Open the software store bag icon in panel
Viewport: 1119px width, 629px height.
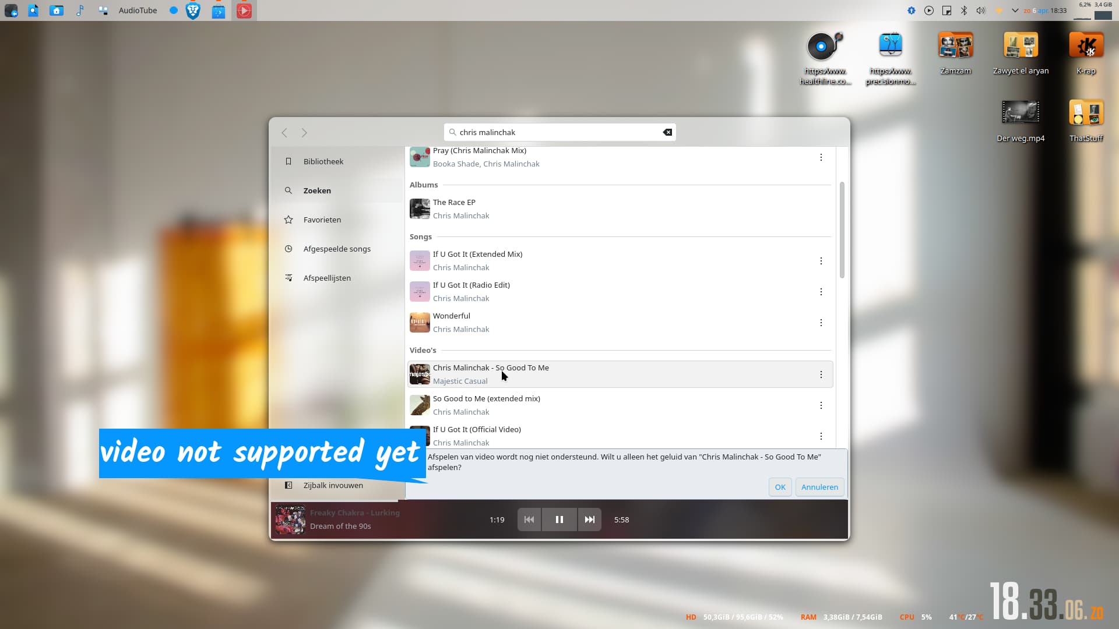coord(219,10)
